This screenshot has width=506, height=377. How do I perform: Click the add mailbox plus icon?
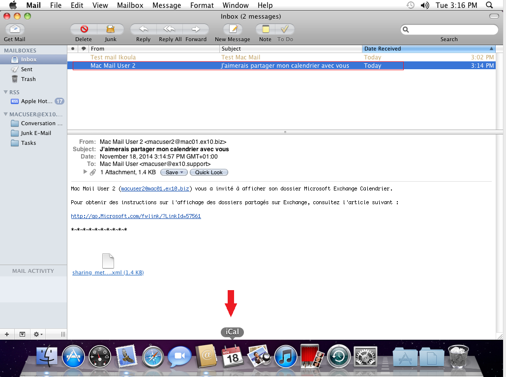(7, 334)
